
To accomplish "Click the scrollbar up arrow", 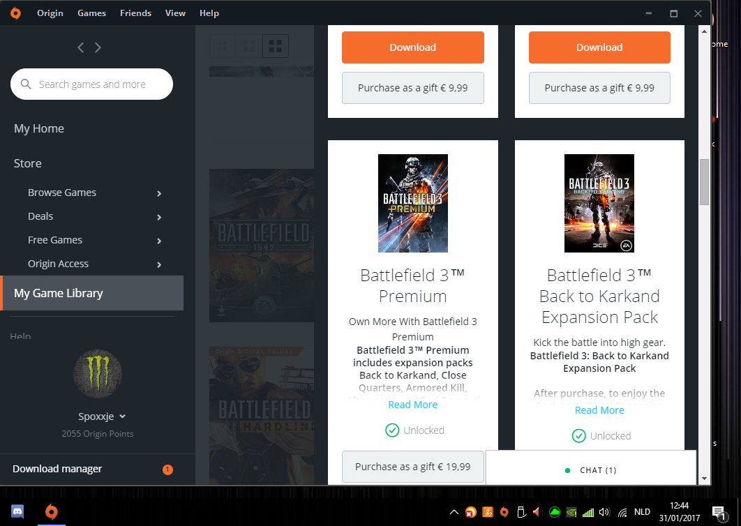I will click(x=704, y=31).
